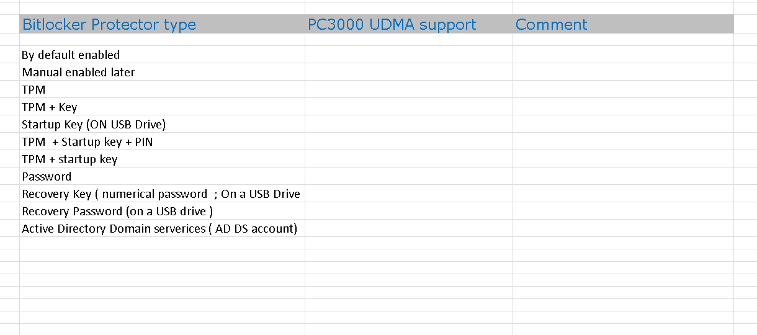The image size is (757, 335).
Task: Select the Bitlocker Protector type header cell
Action: tap(162, 24)
